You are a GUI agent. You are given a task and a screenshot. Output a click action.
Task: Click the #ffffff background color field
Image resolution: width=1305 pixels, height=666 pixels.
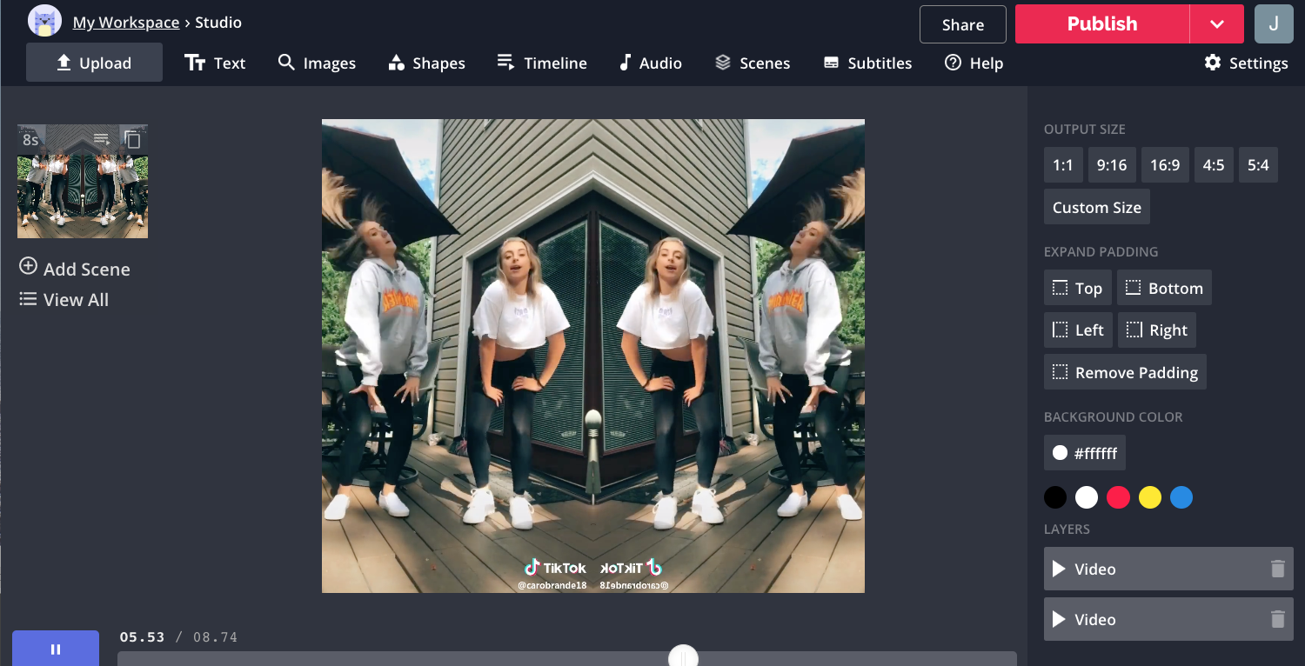coord(1085,453)
